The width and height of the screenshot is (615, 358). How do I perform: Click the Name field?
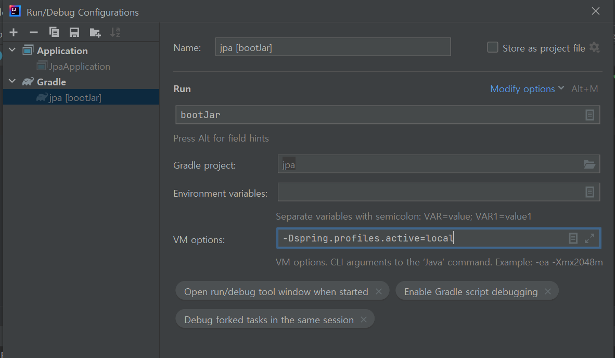click(333, 47)
